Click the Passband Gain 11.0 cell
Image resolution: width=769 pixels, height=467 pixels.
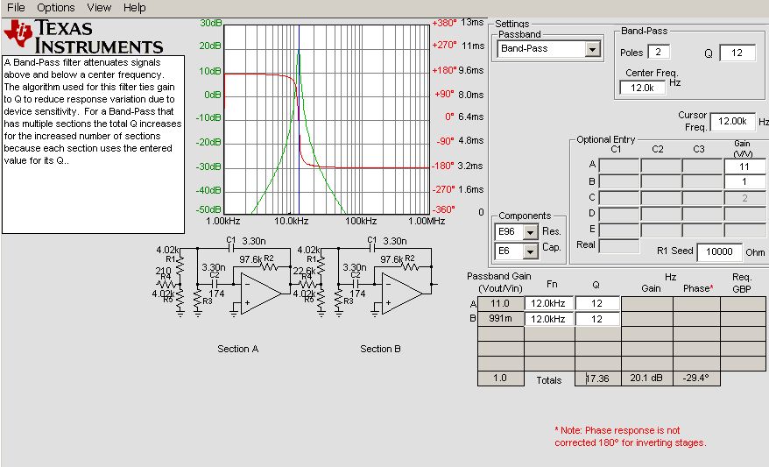coord(500,304)
